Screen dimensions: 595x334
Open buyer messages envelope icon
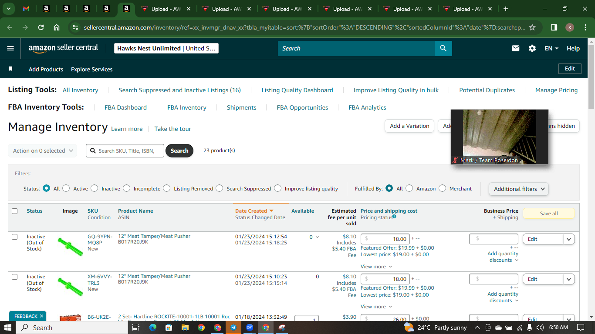(516, 48)
